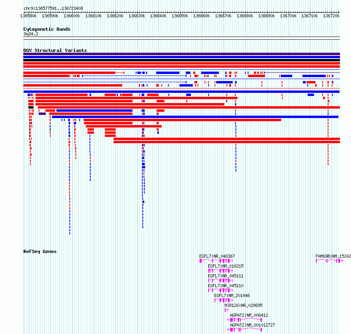Click the cytogenetic band 9q34.3 horizontal bar
Viewport: 351px width, 334px height.
click(x=181, y=38)
